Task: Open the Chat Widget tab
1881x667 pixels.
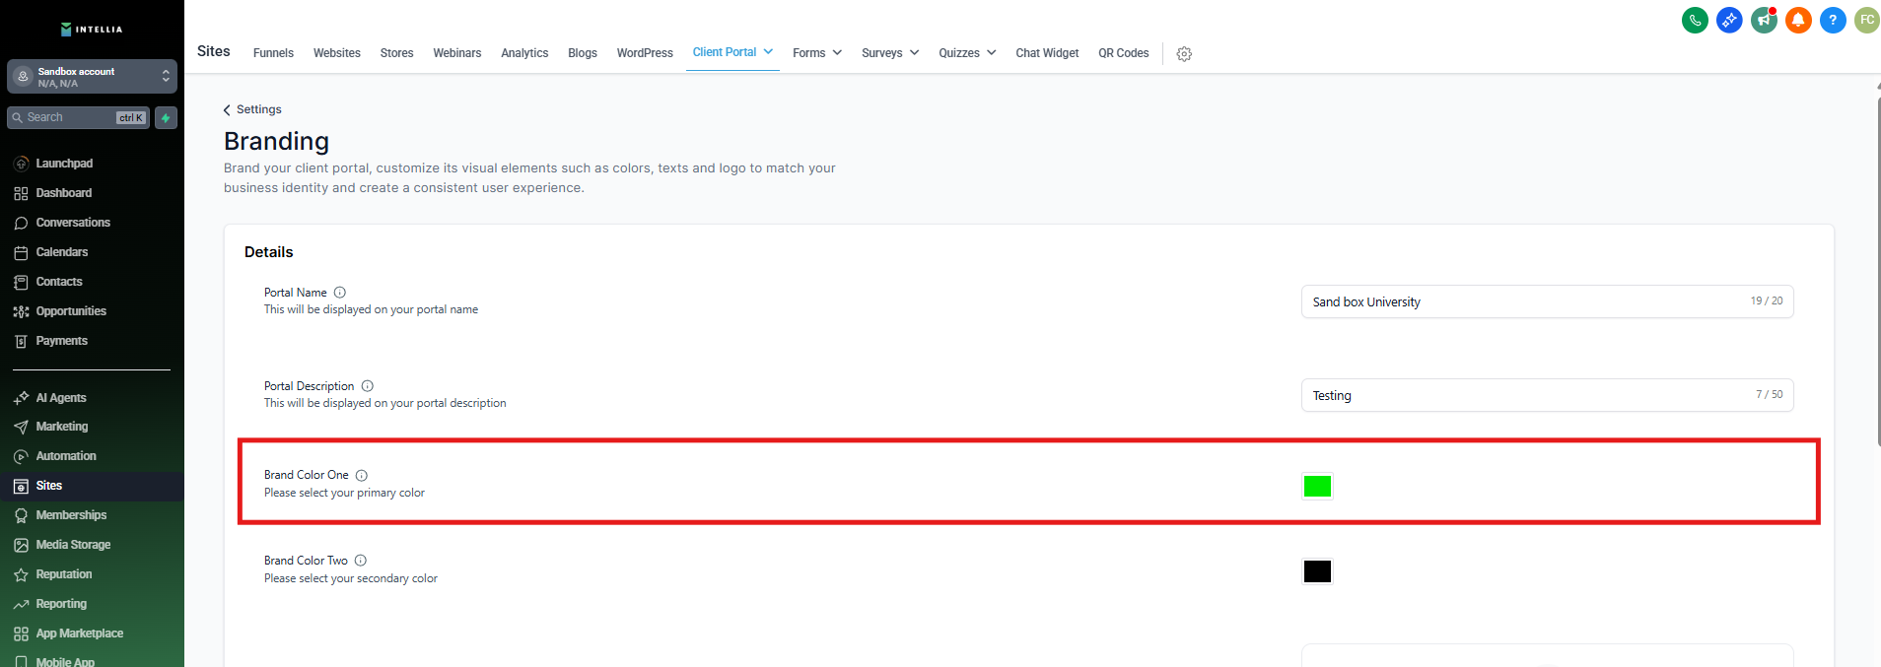Action: coord(1047,53)
